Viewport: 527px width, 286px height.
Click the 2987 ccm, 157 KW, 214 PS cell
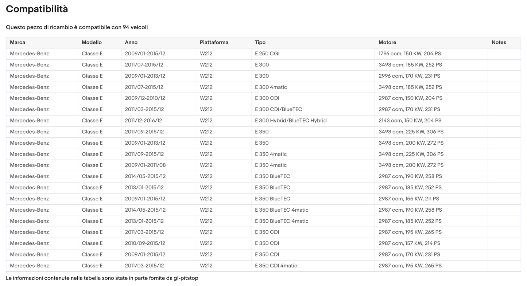pos(431,243)
